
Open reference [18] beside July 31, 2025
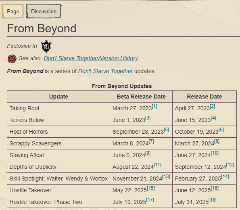[213, 200]
